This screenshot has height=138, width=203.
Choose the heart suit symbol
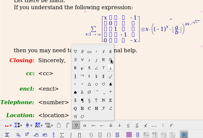[x=103, y=84]
